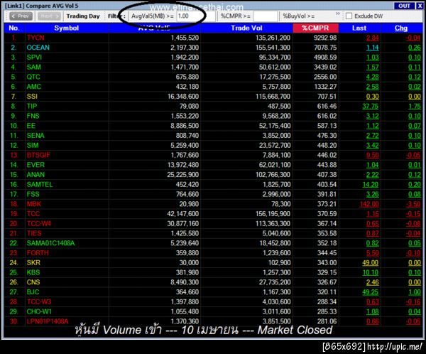Select the SAMA01C1408A symbol
This screenshot has width=426, height=354.
coord(50,244)
